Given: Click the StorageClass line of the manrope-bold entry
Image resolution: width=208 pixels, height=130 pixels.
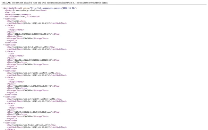Looking at the screenshot, I should coord(28,64).
